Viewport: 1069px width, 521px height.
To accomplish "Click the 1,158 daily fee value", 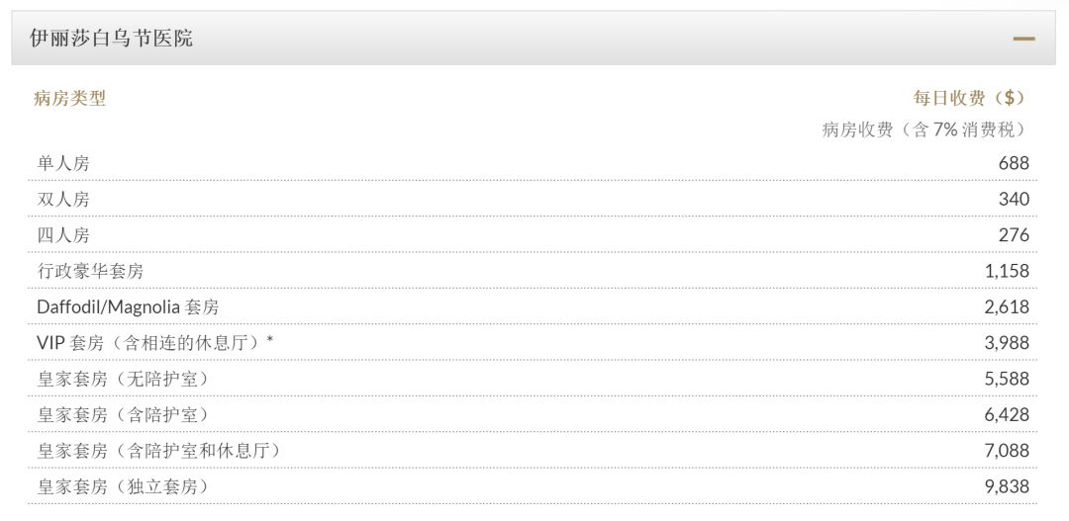I will (1007, 271).
